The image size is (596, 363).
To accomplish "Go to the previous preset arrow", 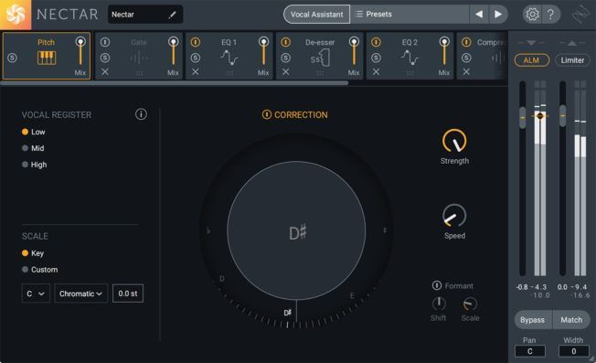I will click(x=479, y=15).
